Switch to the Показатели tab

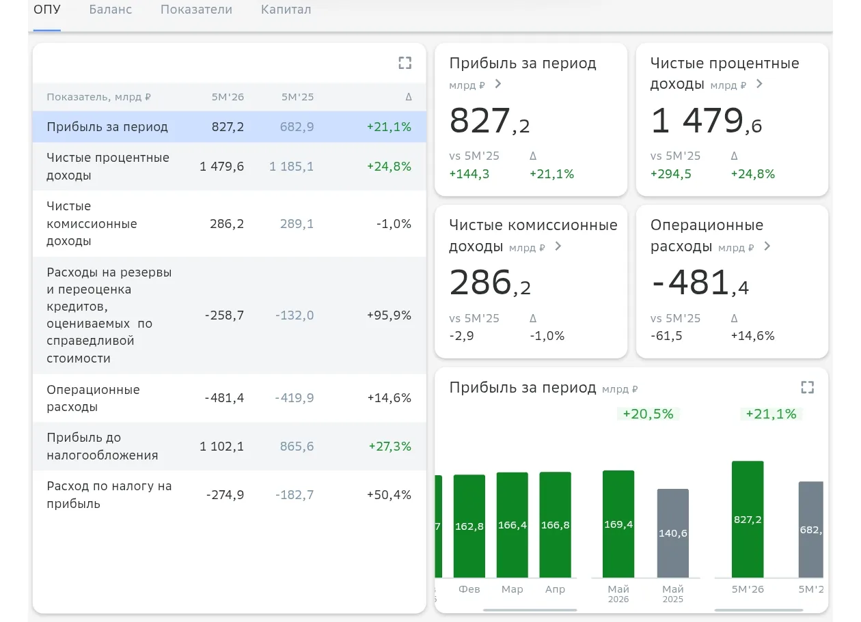point(196,10)
